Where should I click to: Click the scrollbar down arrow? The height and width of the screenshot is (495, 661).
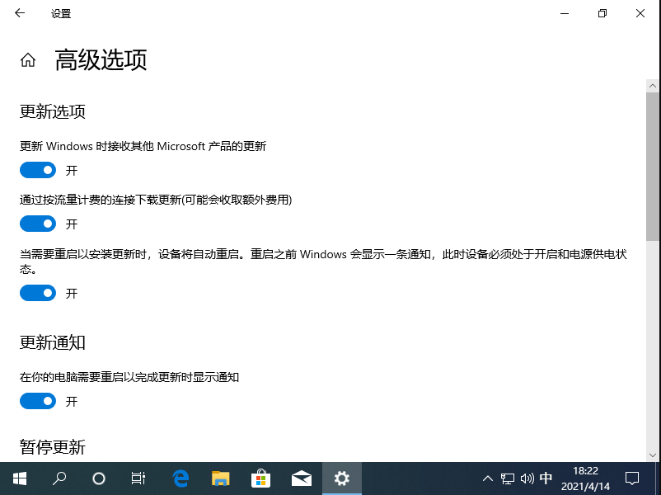point(652,455)
